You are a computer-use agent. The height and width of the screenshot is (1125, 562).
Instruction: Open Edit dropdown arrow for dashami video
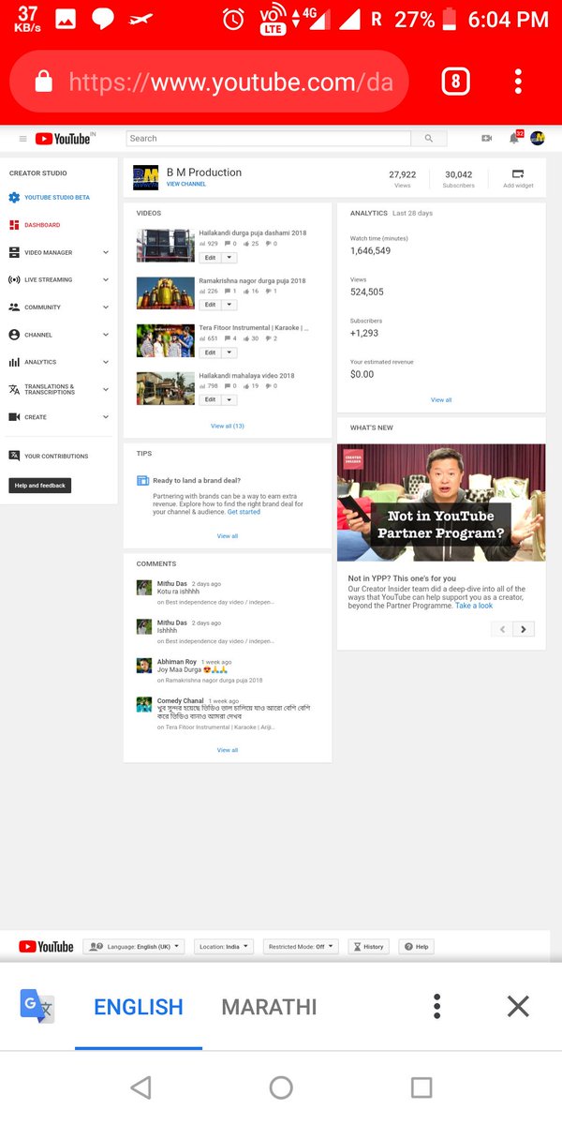click(229, 257)
